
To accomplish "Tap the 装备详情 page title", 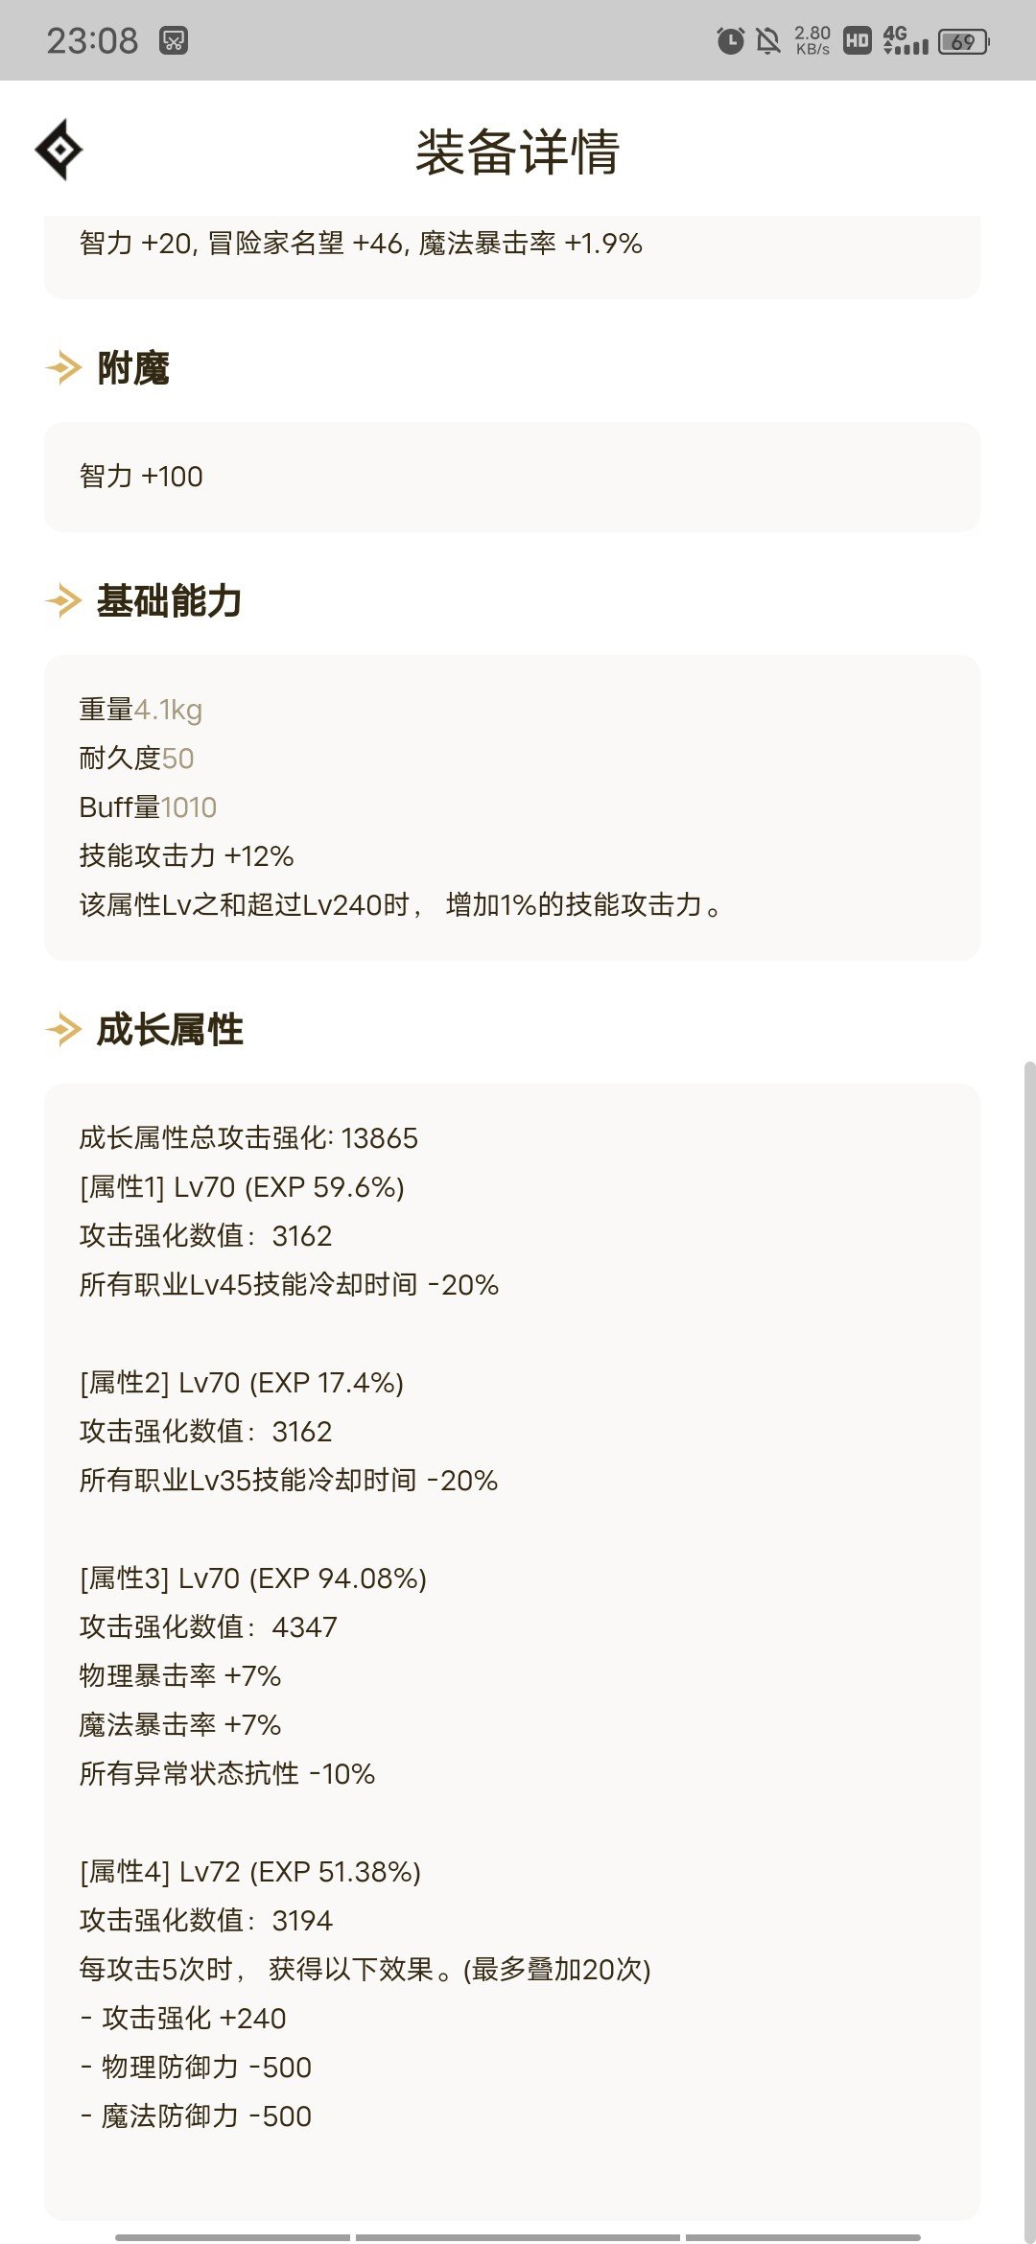I will (x=518, y=152).
